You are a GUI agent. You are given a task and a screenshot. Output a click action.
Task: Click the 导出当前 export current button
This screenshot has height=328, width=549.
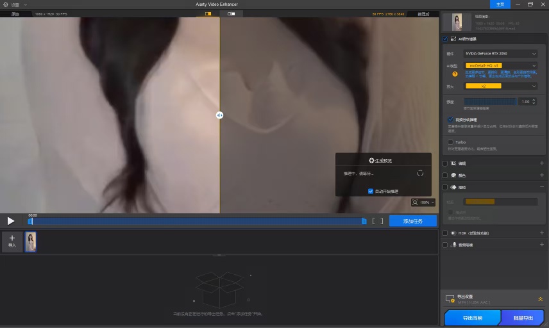click(472, 318)
